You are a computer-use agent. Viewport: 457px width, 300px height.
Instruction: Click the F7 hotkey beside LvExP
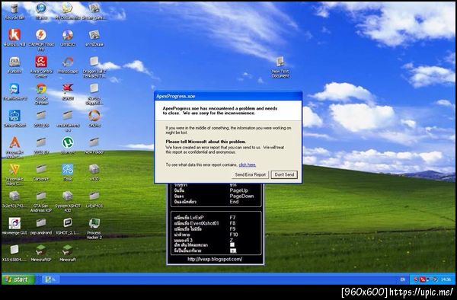click(232, 218)
